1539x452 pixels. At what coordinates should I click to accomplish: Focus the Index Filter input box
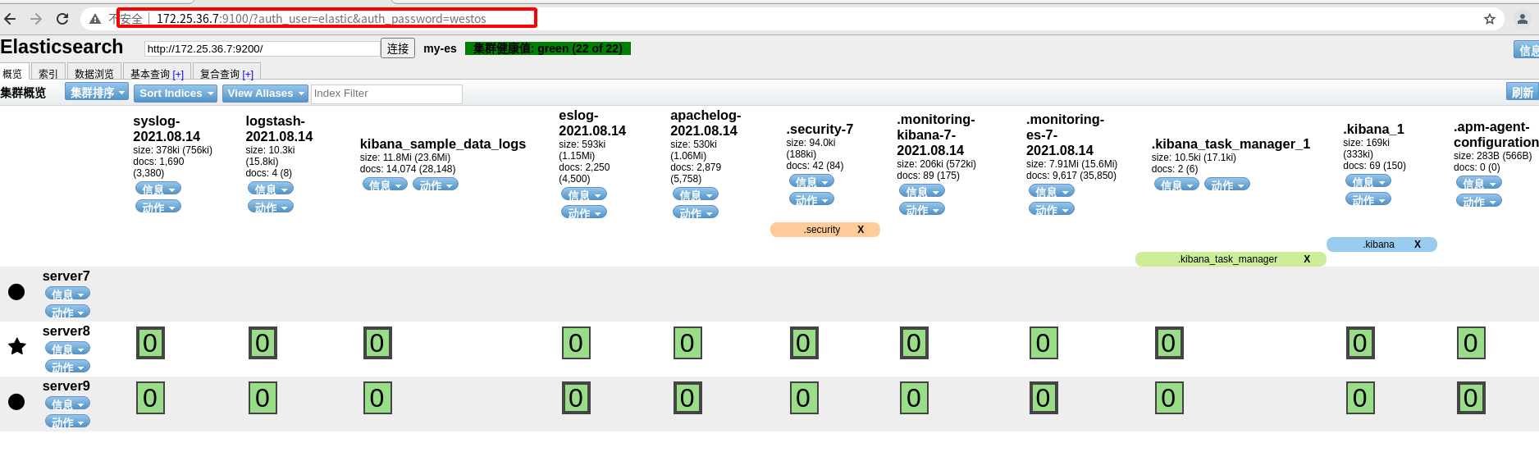coord(386,94)
